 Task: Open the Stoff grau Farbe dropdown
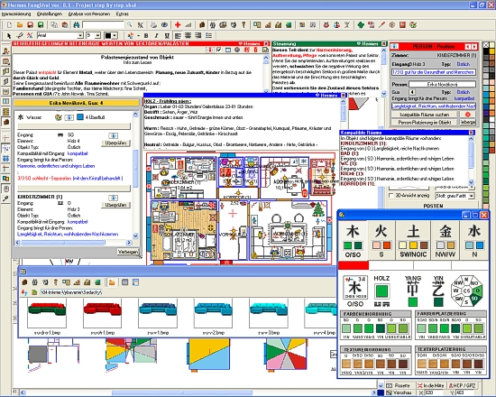click(472, 196)
